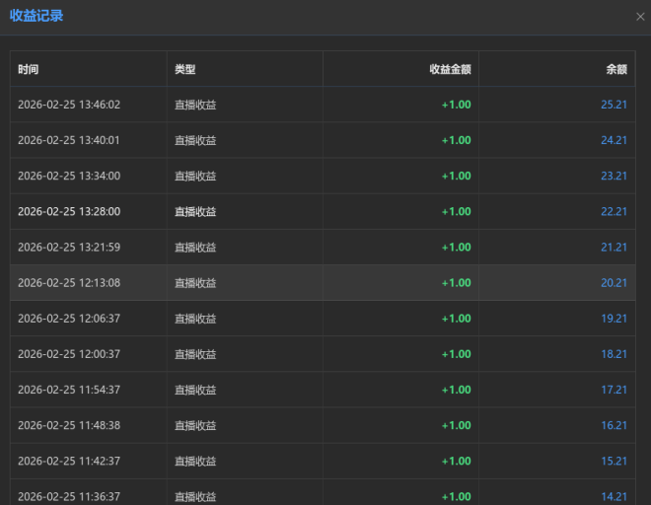
Task: Click the 24.21 balance value
Action: (x=614, y=140)
